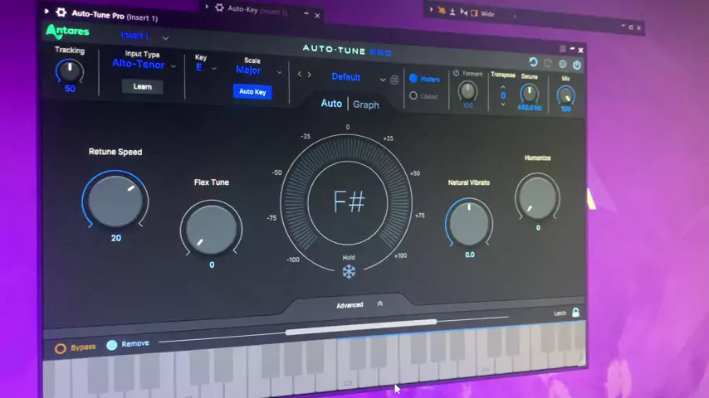Viewport: 709px width, 398px height.
Task: Adjust the Mix knob
Action: (565, 95)
